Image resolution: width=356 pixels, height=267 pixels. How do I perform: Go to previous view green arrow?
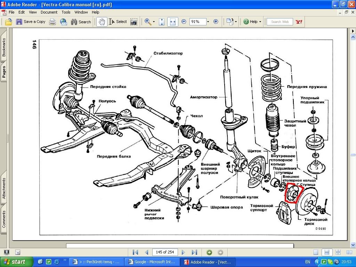[209, 252]
